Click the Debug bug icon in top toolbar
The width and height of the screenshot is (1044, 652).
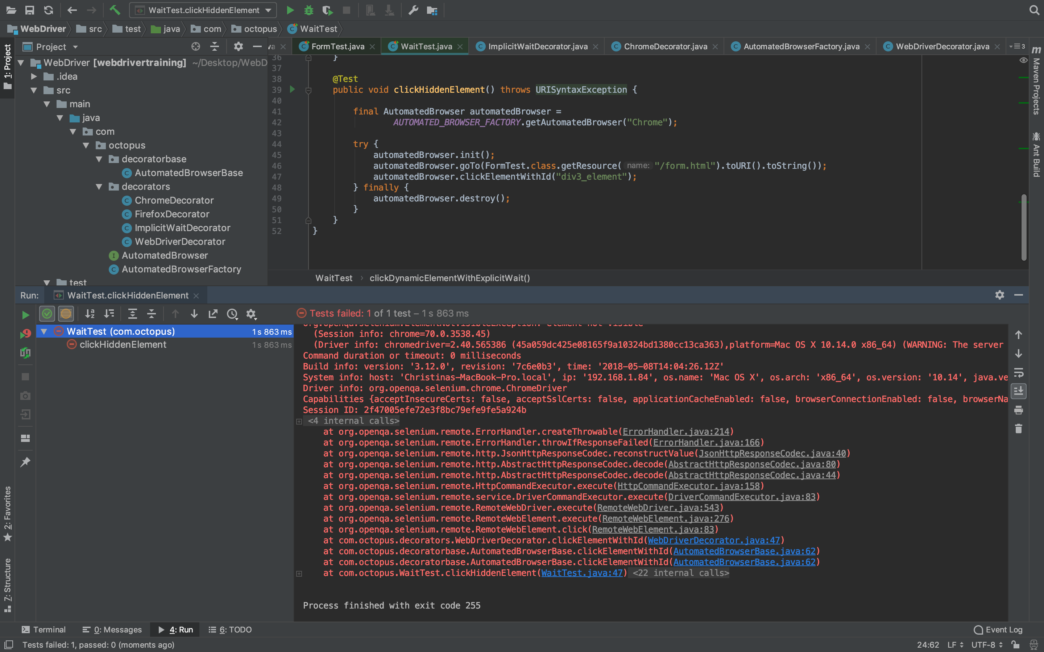(308, 10)
